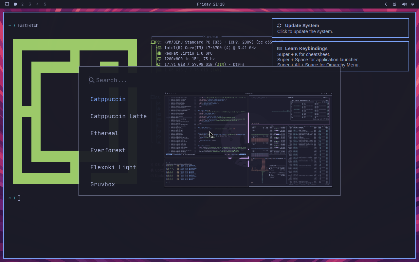Click the magnifier icon in the search bar

pos(92,80)
